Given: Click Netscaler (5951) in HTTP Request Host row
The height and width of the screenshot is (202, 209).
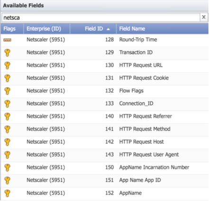Looking at the screenshot, I should click(x=46, y=142).
